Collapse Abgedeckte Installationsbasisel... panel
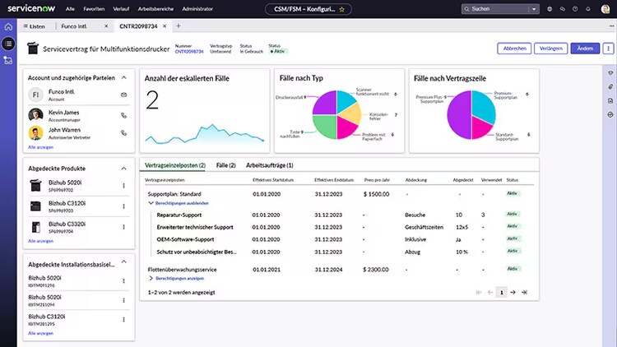 pyautogui.click(x=124, y=261)
